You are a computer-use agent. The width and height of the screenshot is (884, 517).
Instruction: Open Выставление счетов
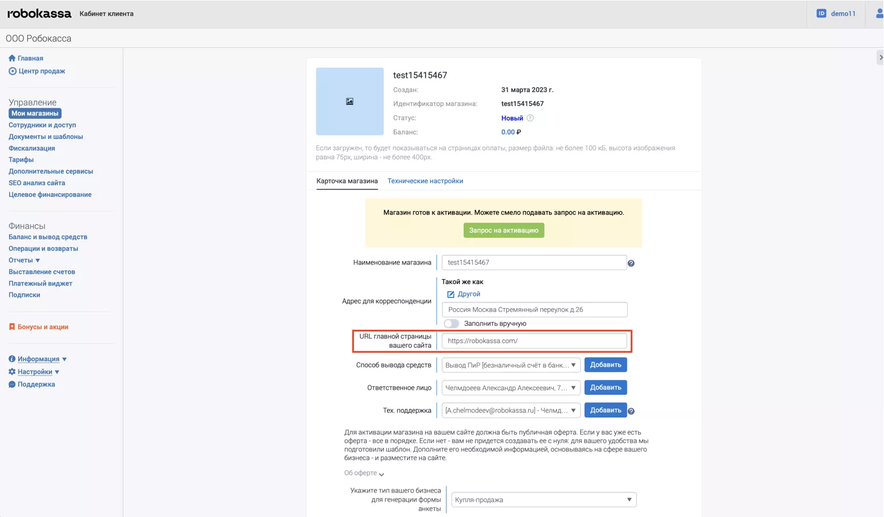click(x=42, y=272)
